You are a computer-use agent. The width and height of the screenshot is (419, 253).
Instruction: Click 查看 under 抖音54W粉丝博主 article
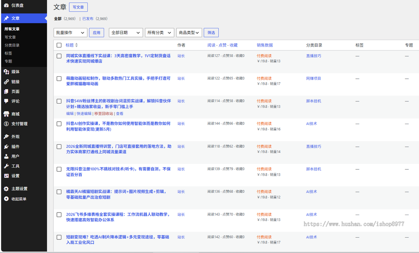[x=120, y=114]
